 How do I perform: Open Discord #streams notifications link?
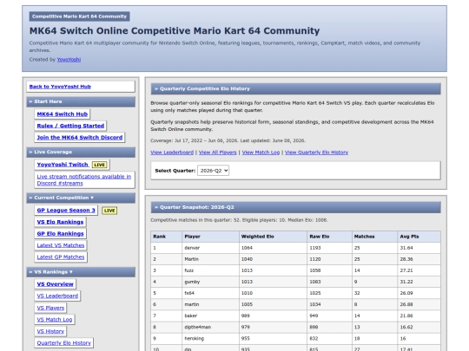(x=84, y=180)
